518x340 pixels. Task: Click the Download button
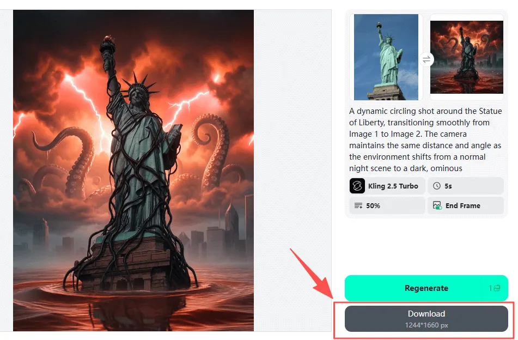[426, 319]
